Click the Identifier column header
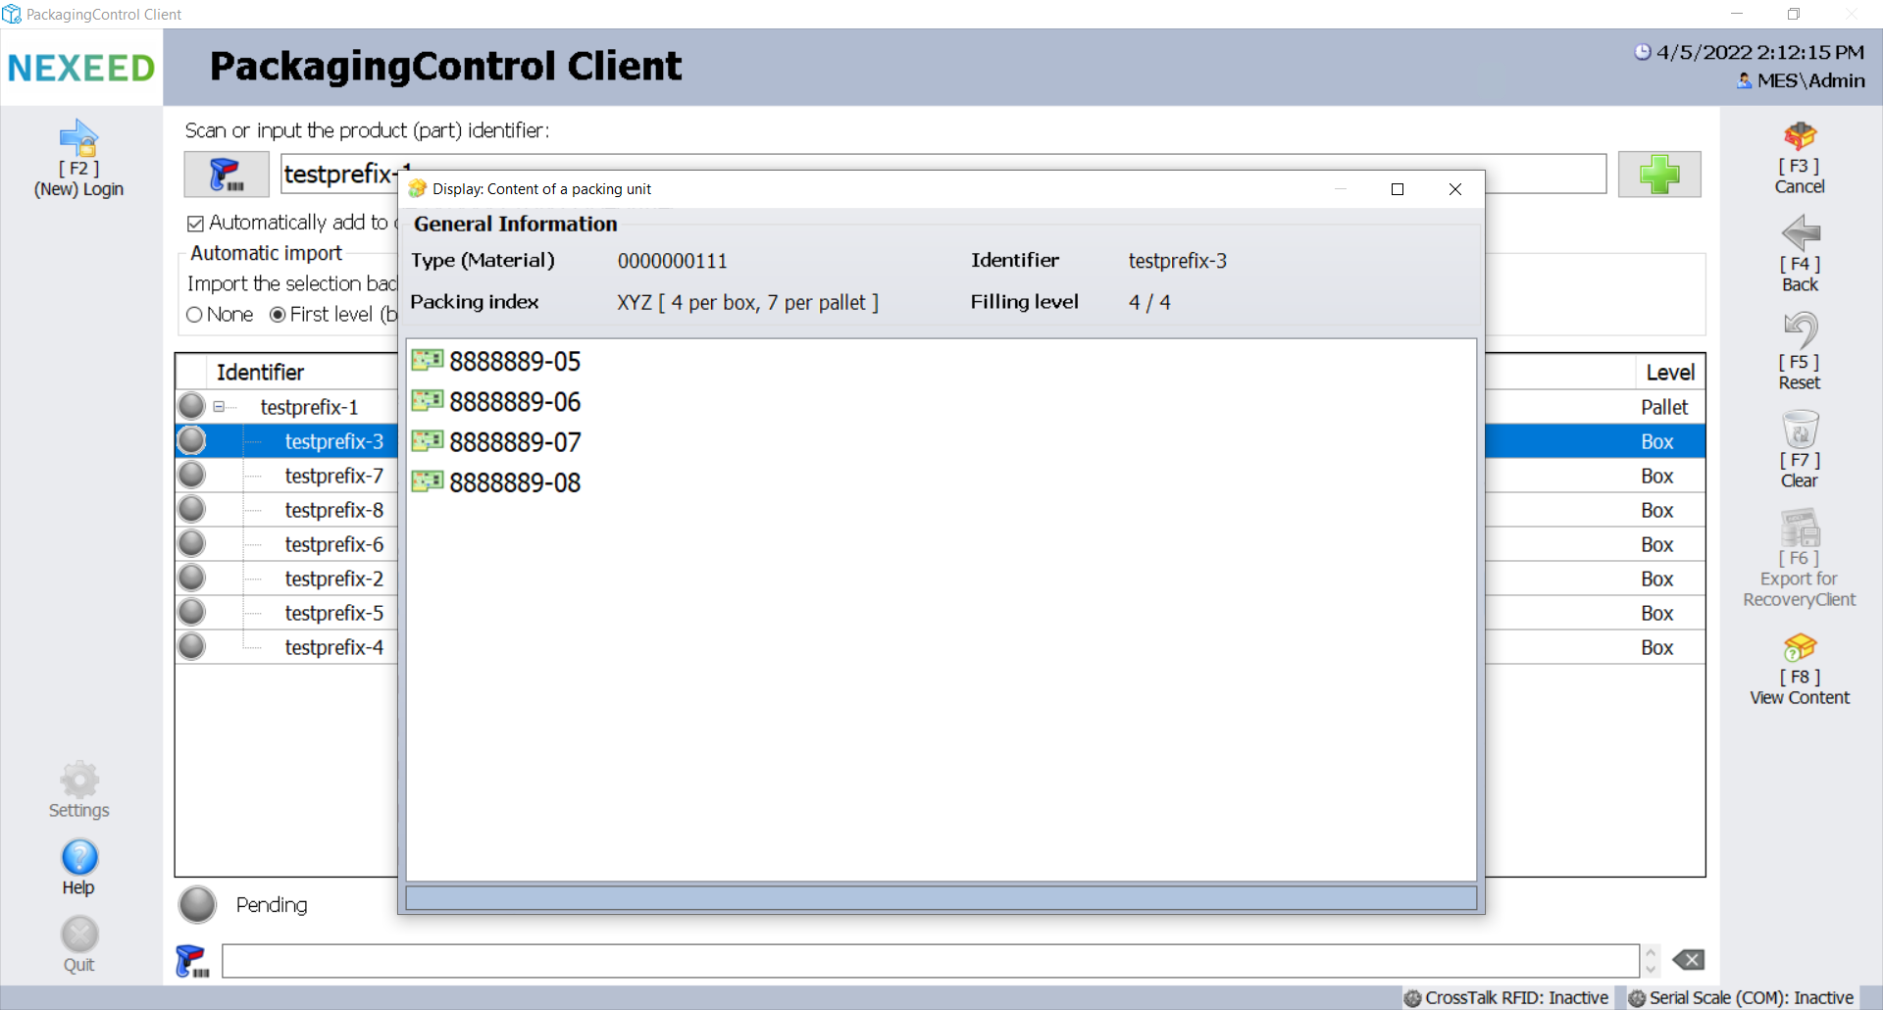1883x1010 pixels. point(260,373)
